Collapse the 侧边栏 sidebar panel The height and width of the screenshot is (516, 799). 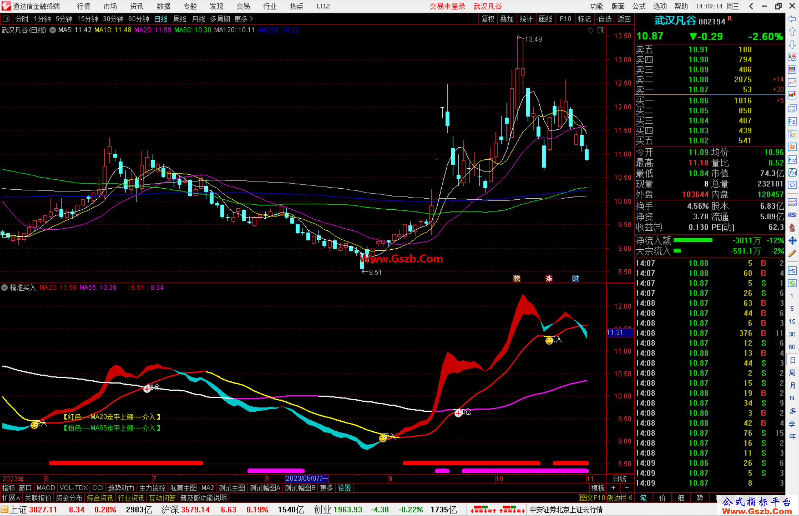click(x=620, y=498)
